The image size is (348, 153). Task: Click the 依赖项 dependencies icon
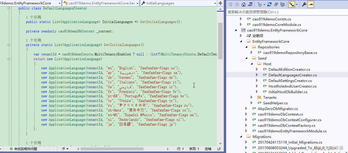(x=249, y=36)
